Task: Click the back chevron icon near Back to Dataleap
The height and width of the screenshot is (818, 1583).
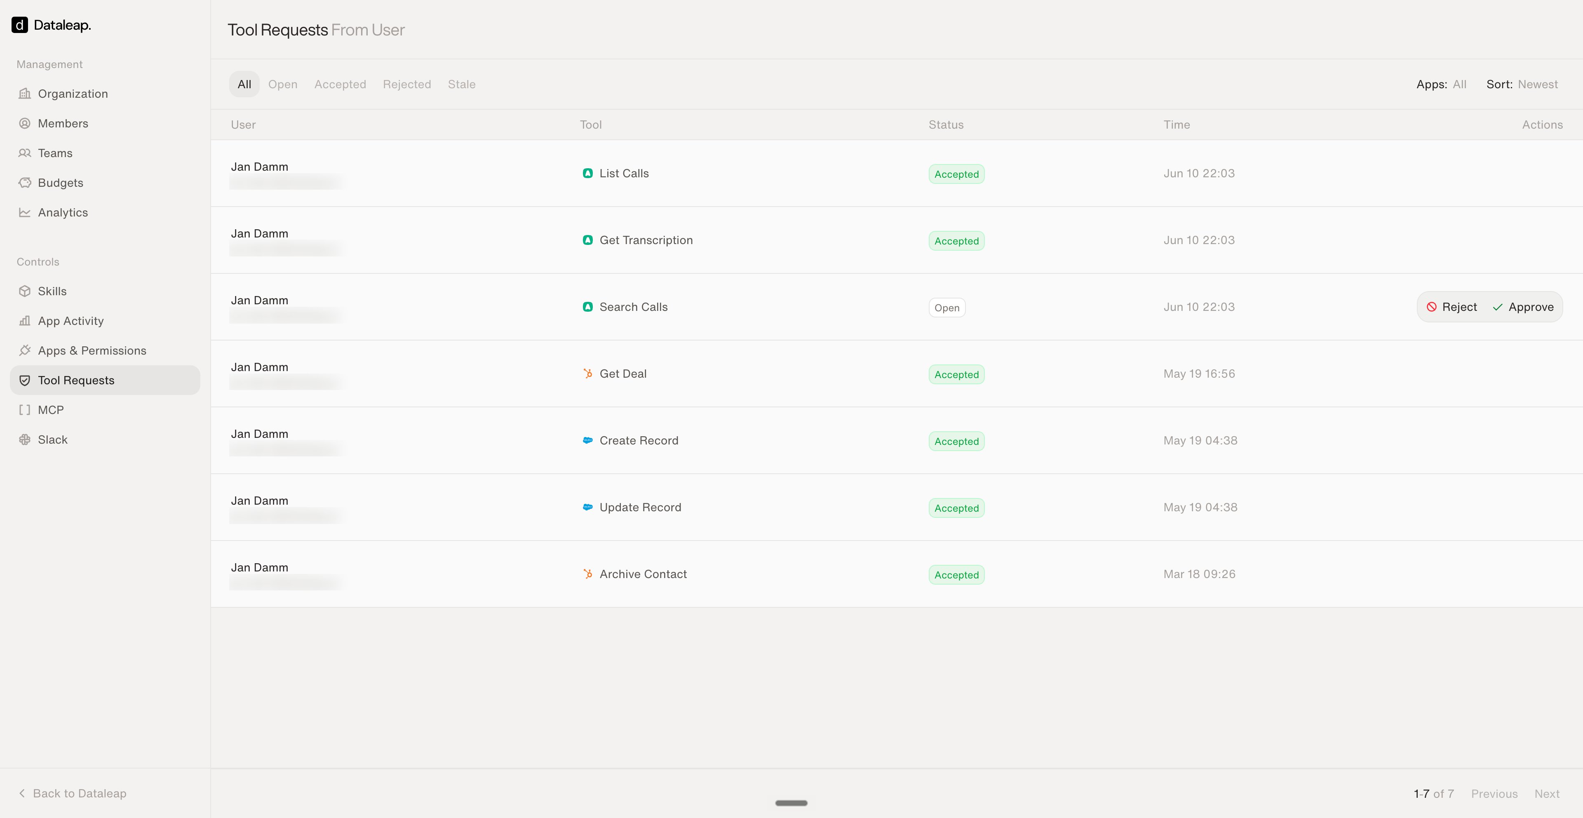Action: pyautogui.click(x=22, y=793)
